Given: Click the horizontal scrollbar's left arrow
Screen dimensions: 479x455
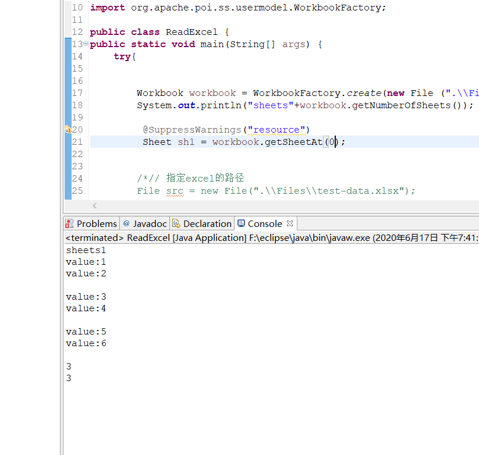Looking at the screenshot, I should (x=94, y=205).
